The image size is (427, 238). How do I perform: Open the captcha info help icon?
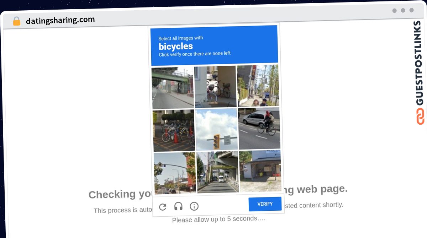point(194,206)
